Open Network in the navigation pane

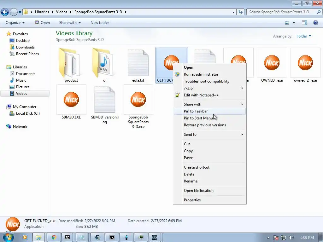click(17, 127)
